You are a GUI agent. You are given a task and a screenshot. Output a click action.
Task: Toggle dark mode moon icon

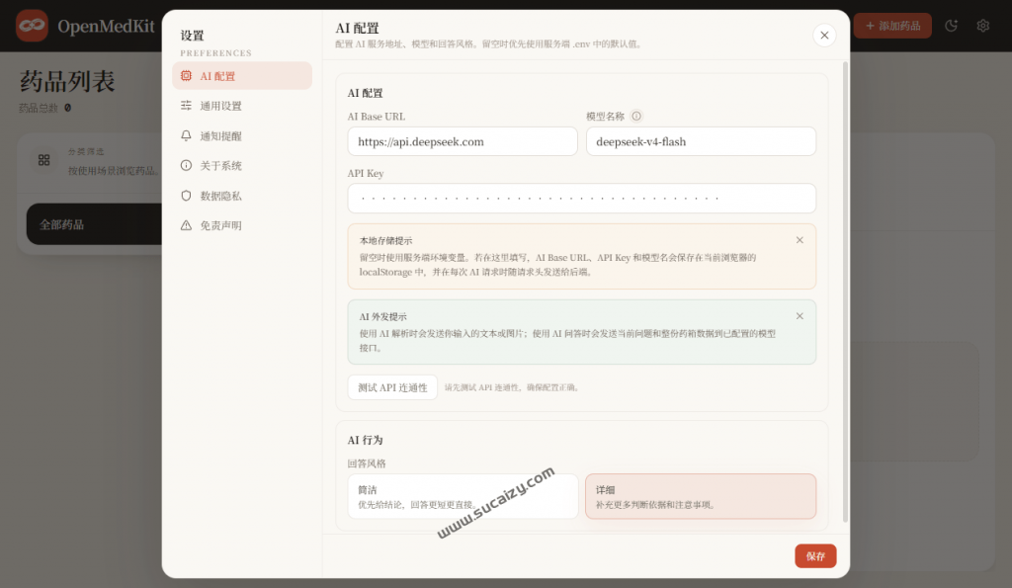(952, 26)
